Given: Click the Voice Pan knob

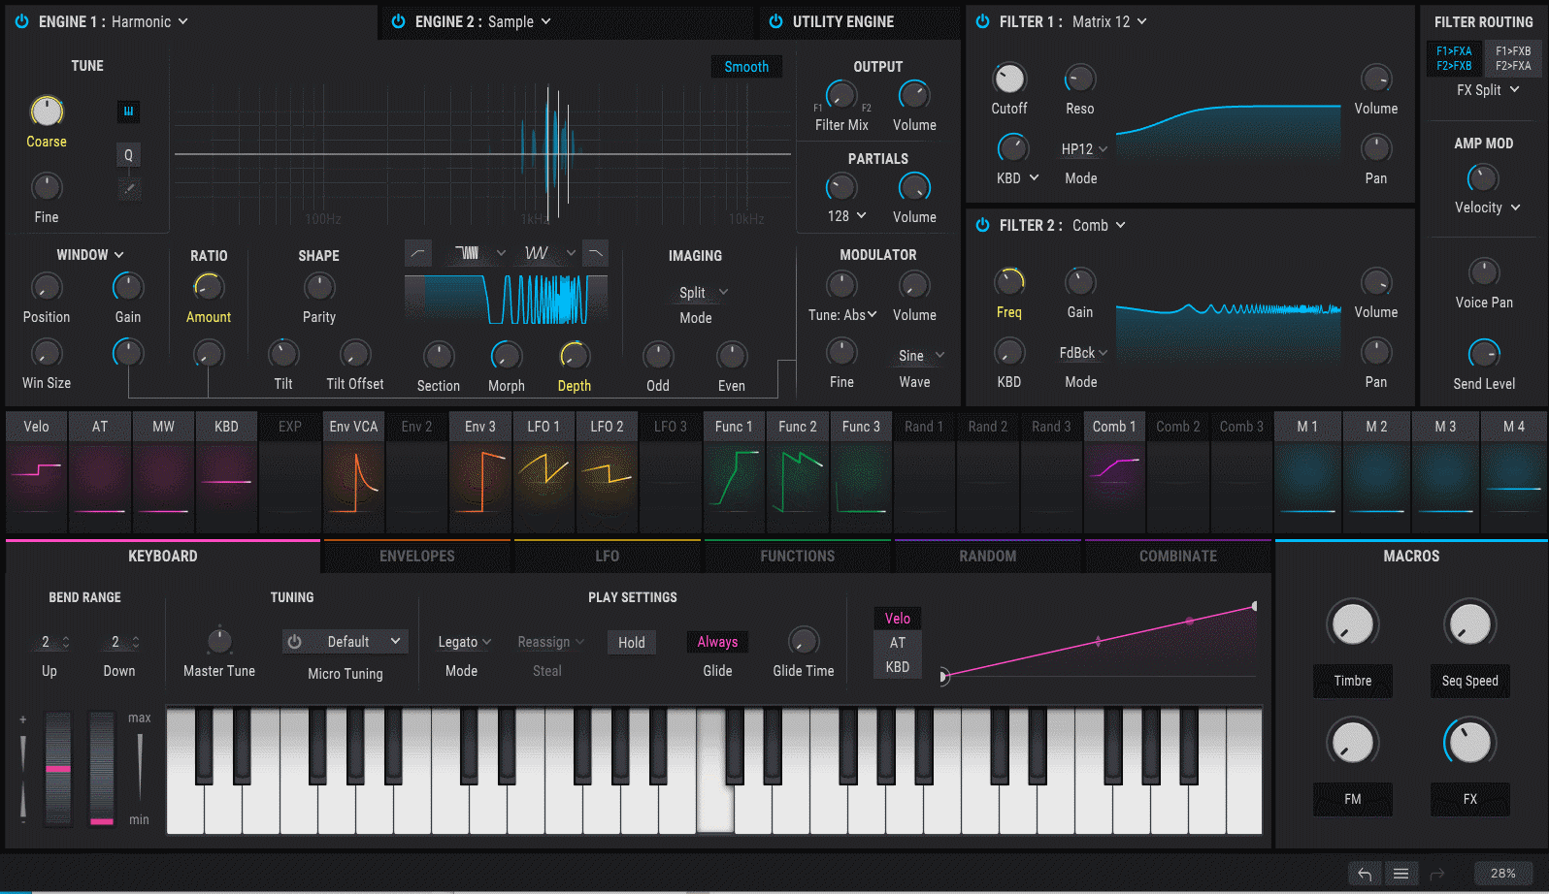Looking at the screenshot, I should [1484, 271].
